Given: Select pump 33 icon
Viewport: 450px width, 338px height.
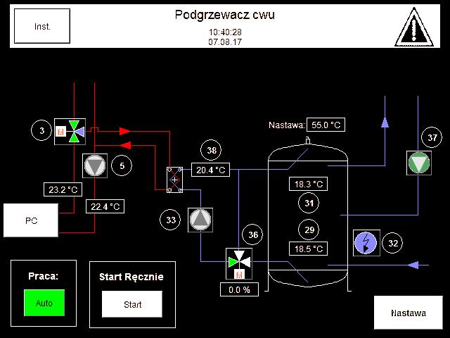Looking at the screenshot, I should [x=200, y=220].
